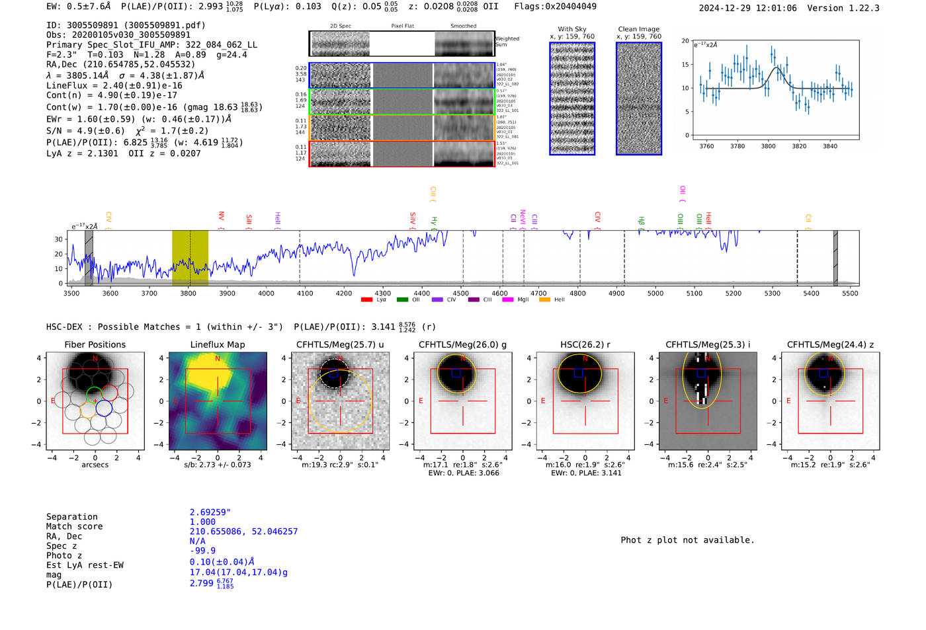Screen dimensions: 926x630
Task: Click the red Lyα legend swatch
Action: pyautogui.click(x=366, y=299)
